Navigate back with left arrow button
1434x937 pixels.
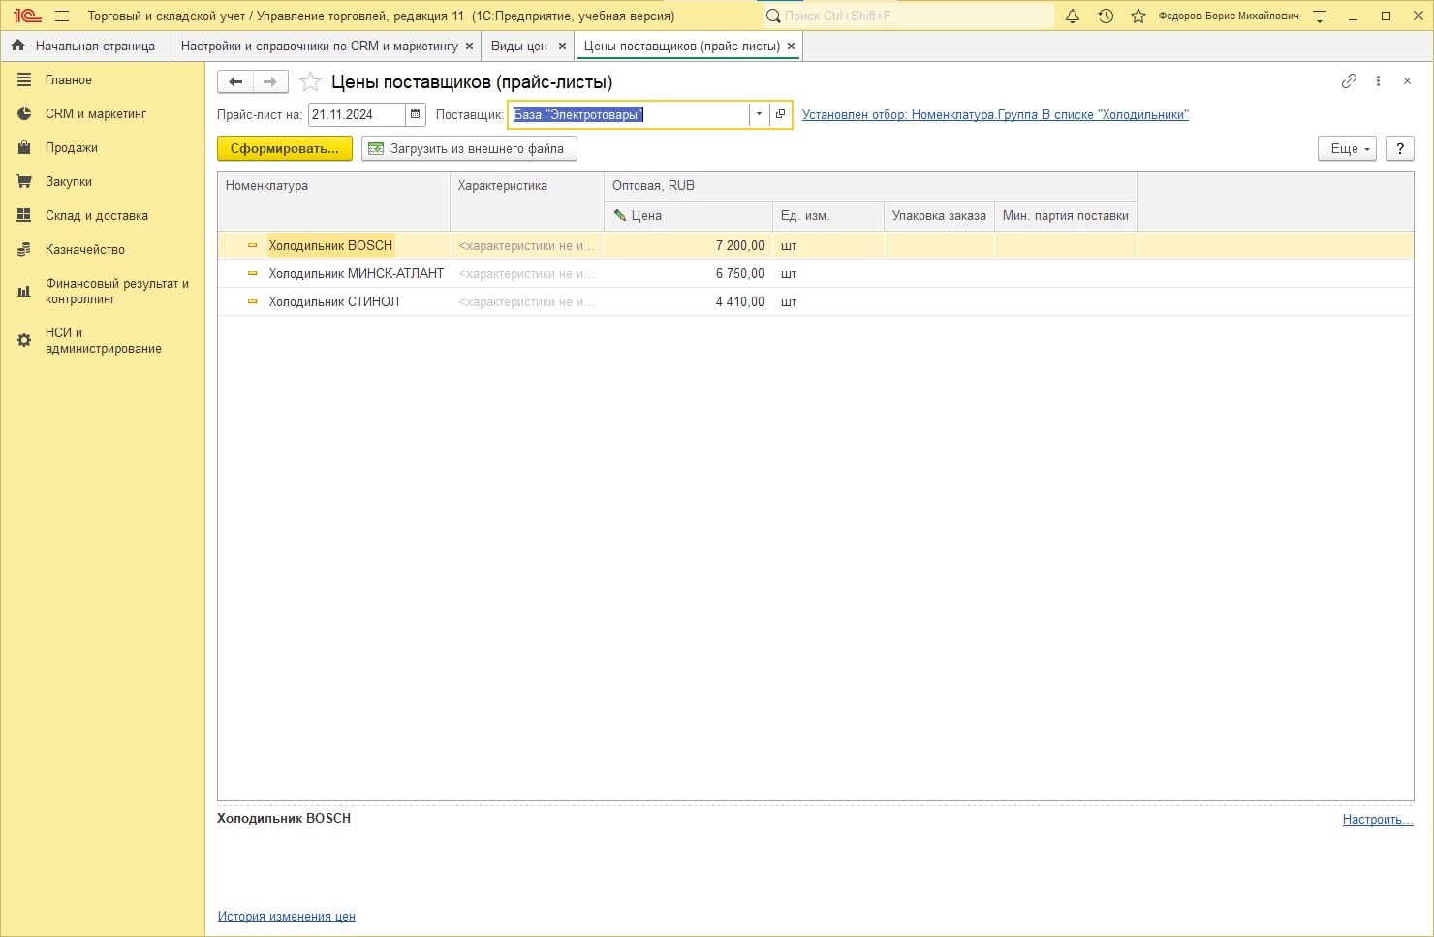(x=235, y=82)
